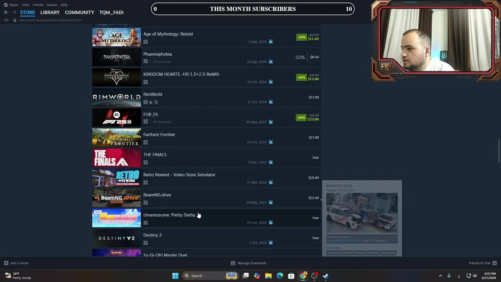Click the $11.49 Age of Mythology price
The height and width of the screenshot is (282, 501).
313,39
